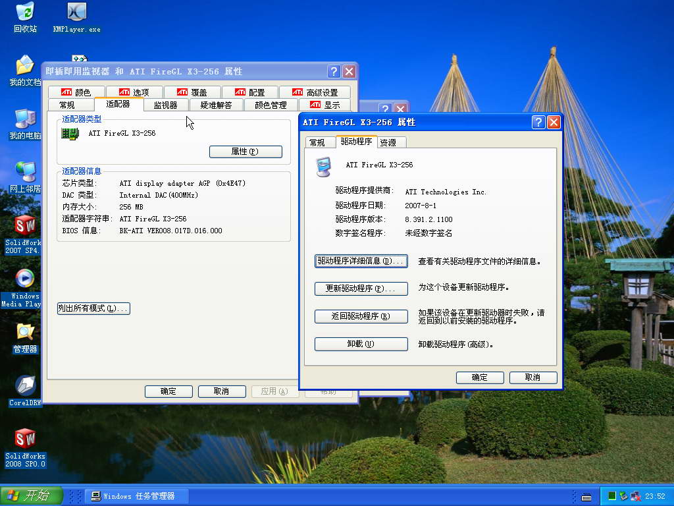
Task: Click the provider text ATI Technologies Inc.
Action: point(446,192)
